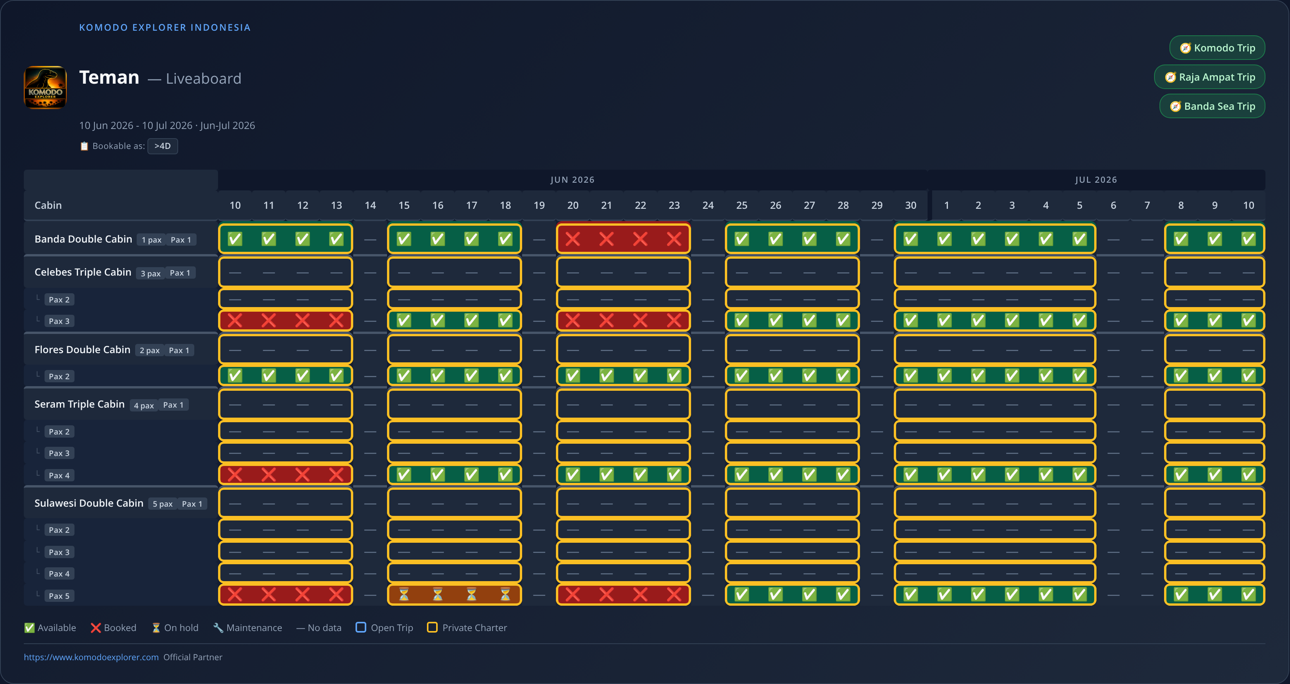The width and height of the screenshot is (1290, 684).
Task: Click the Available checkmark icon in the legend
Action: coord(30,628)
